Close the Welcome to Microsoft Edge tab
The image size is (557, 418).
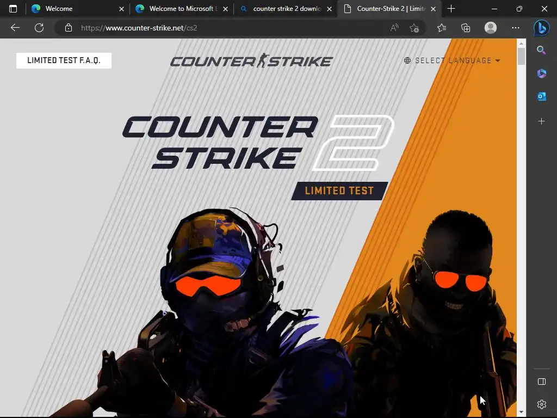click(x=225, y=9)
